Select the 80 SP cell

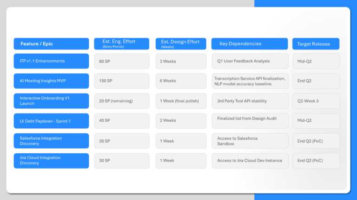coord(122,61)
